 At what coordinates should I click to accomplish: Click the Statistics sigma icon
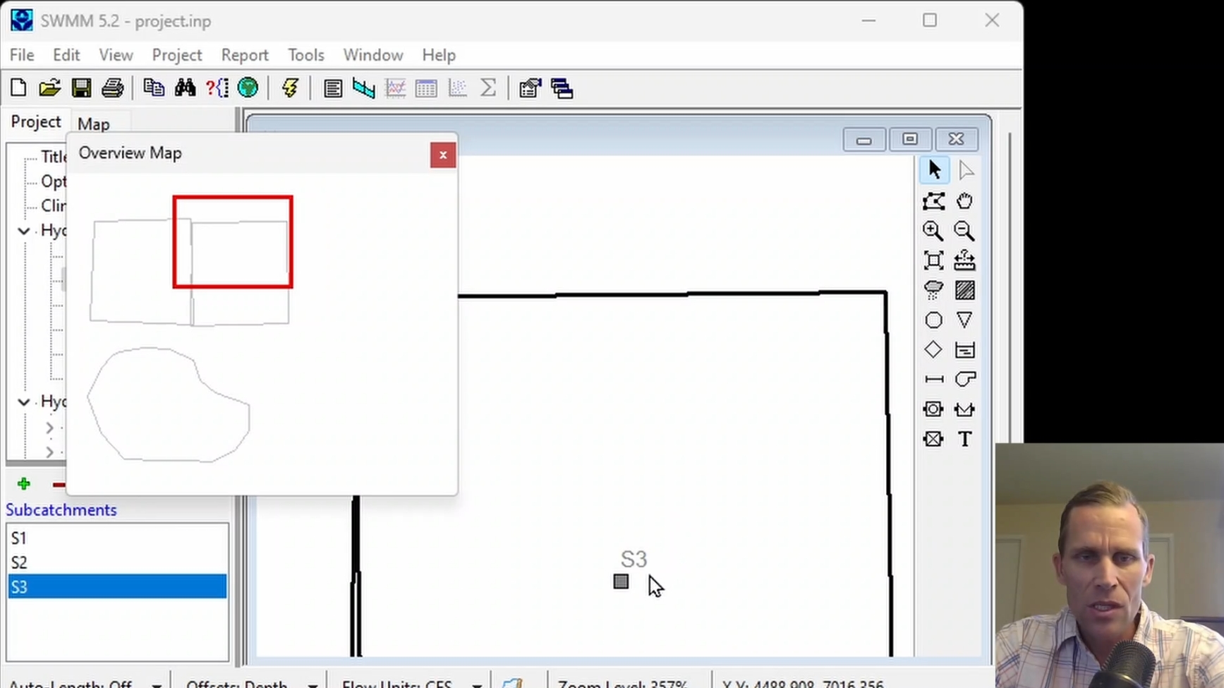(488, 88)
